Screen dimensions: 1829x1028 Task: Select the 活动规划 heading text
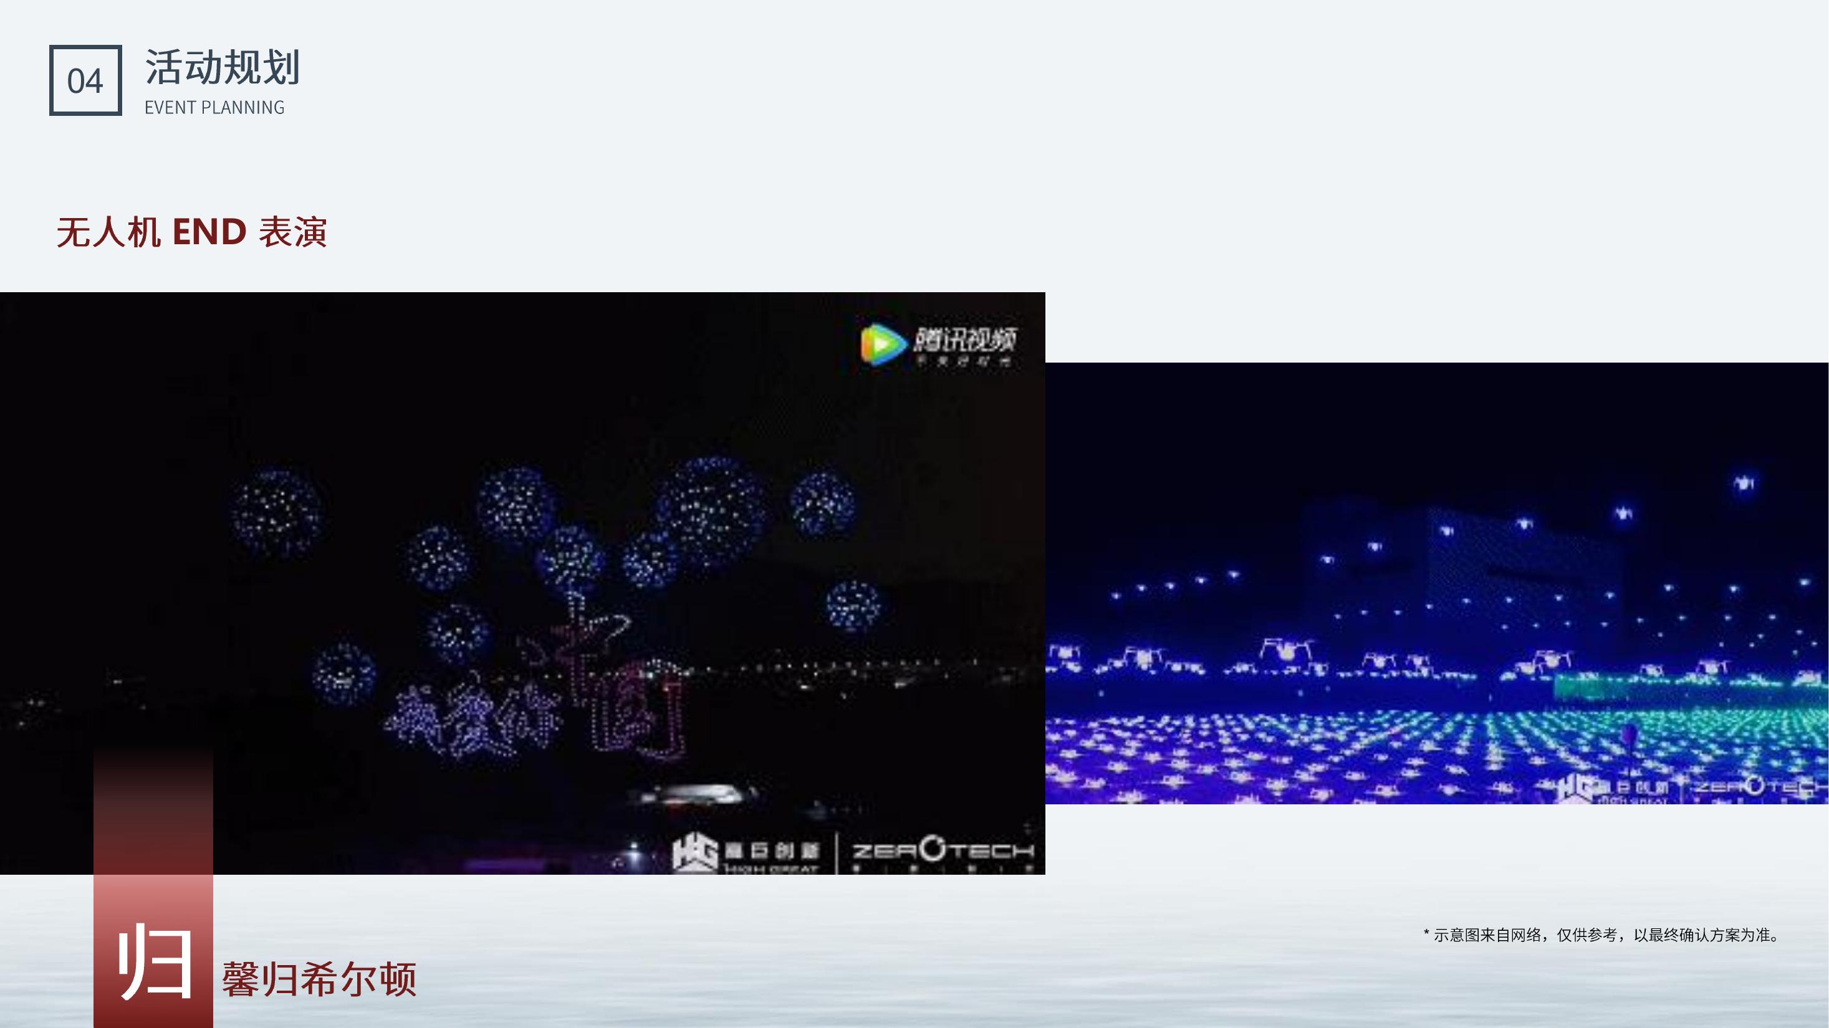tap(222, 67)
